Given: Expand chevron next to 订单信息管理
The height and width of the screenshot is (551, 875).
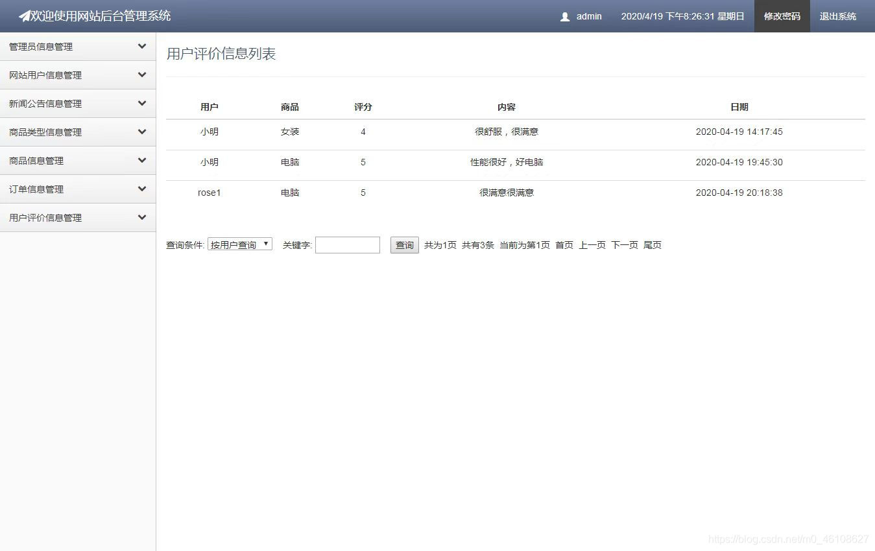Looking at the screenshot, I should (x=142, y=189).
